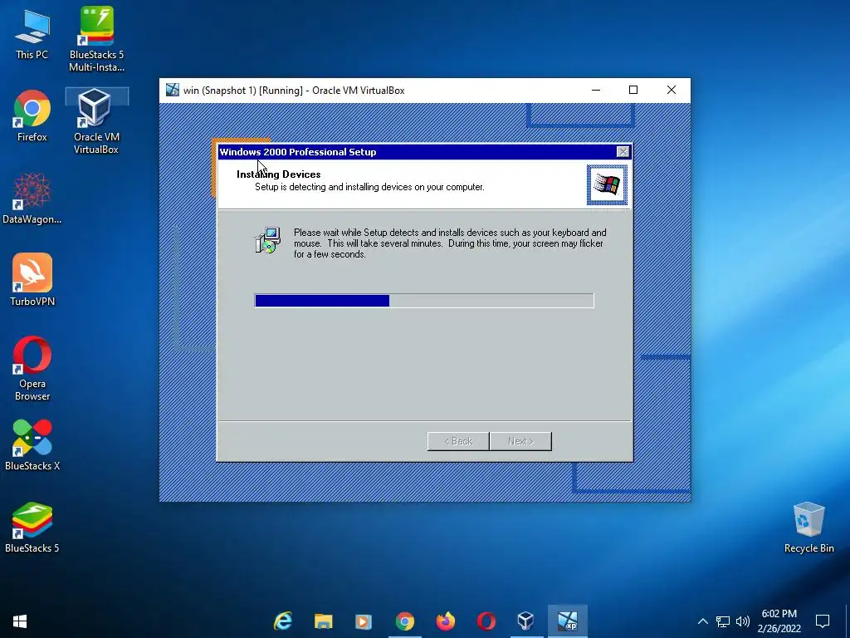Maximize the VirtualBox window
The height and width of the screenshot is (638, 850).
click(x=633, y=90)
